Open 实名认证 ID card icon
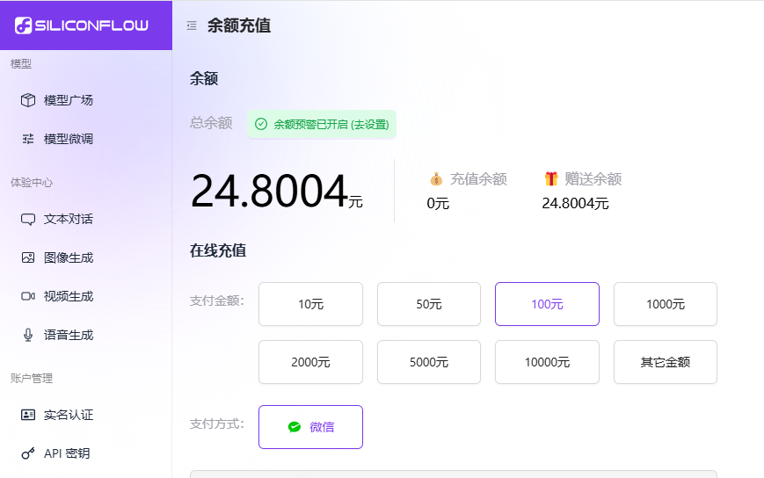 [x=28, y=415]
